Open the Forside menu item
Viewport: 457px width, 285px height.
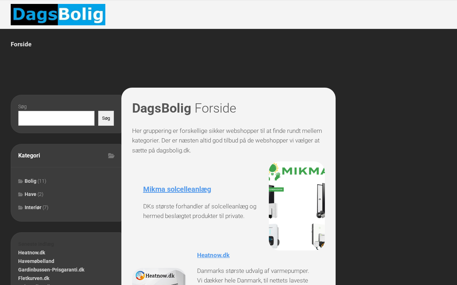21,44
